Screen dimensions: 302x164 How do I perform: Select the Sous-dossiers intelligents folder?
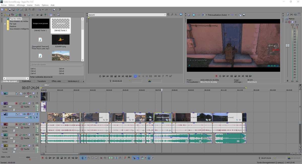click(x=19, y=29)
